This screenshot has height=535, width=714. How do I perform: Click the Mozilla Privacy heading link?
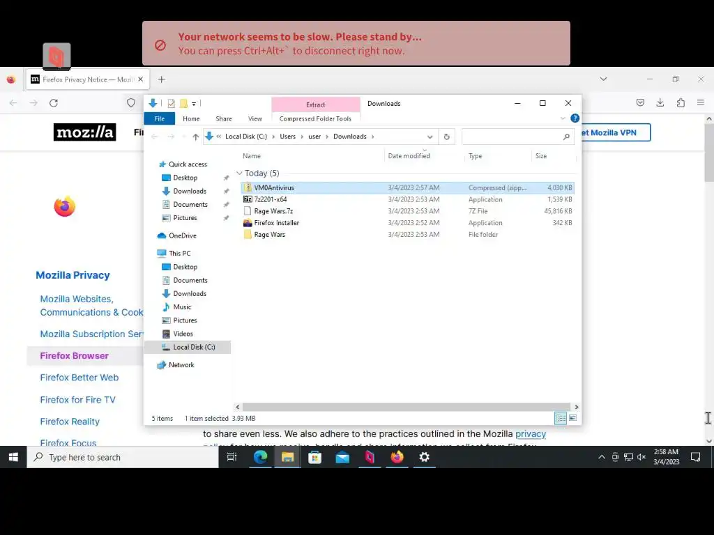coord(73,275)
